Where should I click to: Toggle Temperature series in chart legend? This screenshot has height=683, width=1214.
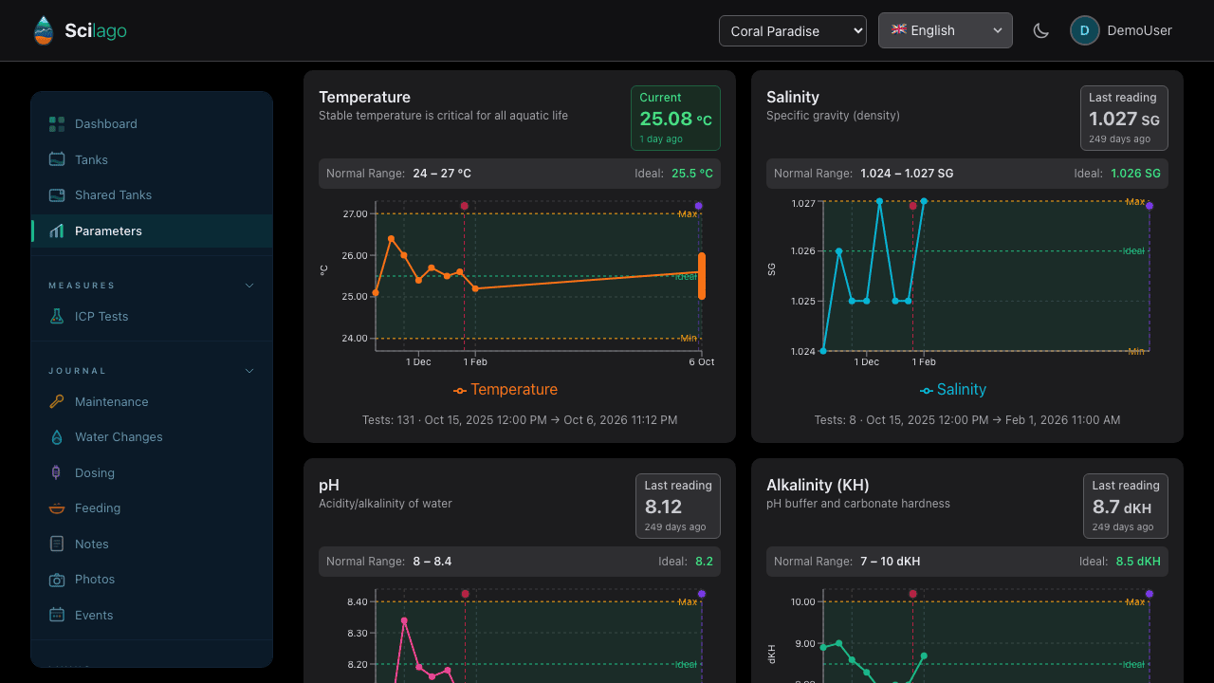click(x=506, y=390)
